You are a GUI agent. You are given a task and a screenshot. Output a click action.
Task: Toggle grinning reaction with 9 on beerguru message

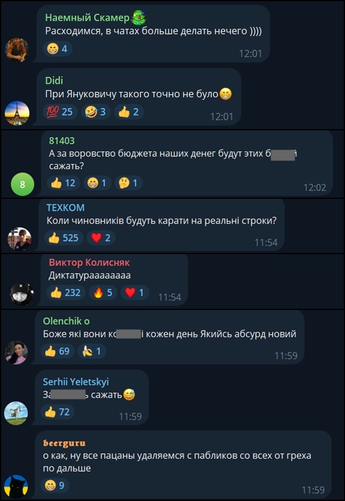click(x=55, y=485)
